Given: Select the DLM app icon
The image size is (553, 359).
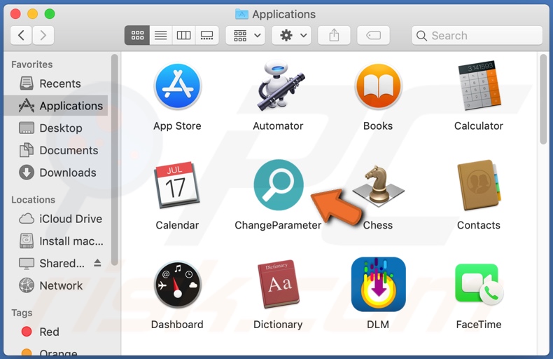Looking at the screenshot, I should [x=379, y=285].
